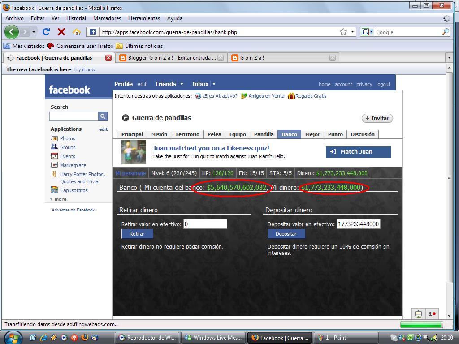The width and height of the screenshot is (459, 344).
Task: Stop loading with the red X icon
Action: (x=61, y=32)
